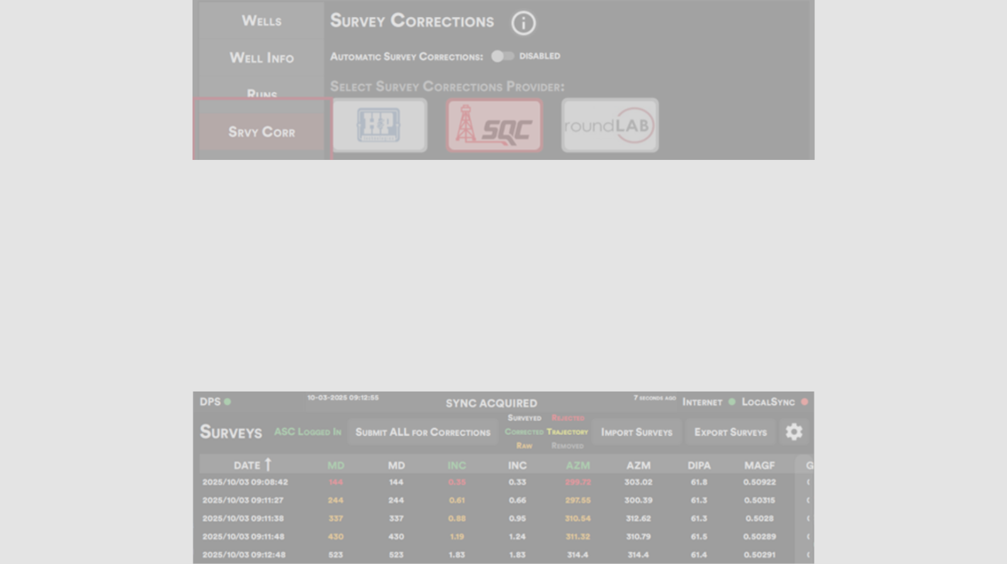Open the Well Info tab
The width and height of the screenshot is (1007, 564).
click(262, 58)
